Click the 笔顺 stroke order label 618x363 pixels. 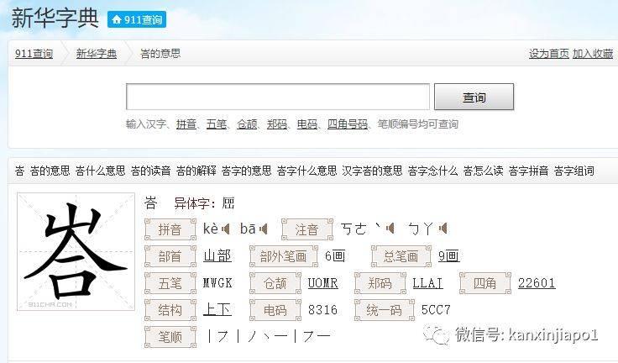[x=170, y=337]
